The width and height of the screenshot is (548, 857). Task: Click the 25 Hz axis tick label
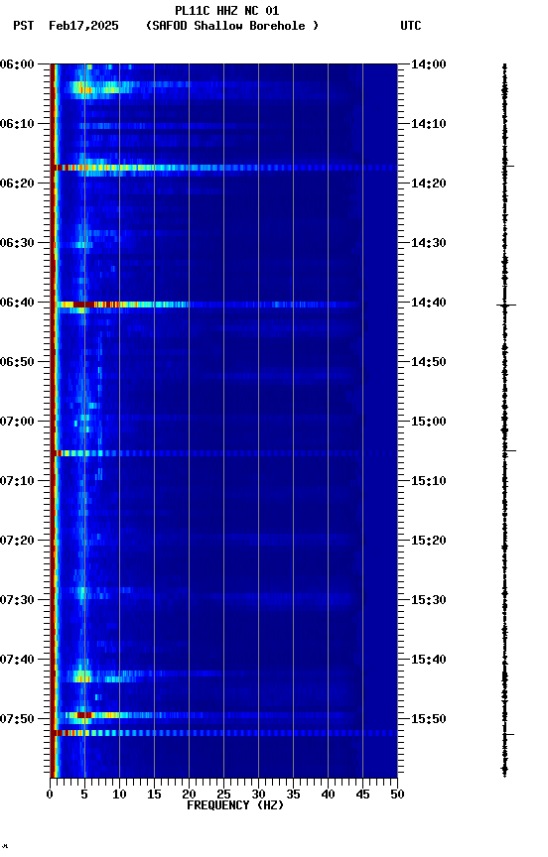pos(223,796)
